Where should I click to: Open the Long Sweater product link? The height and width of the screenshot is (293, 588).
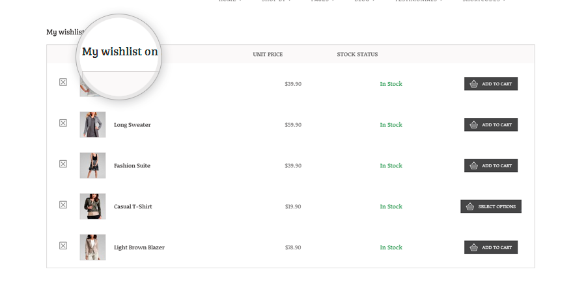coord(132,125)
